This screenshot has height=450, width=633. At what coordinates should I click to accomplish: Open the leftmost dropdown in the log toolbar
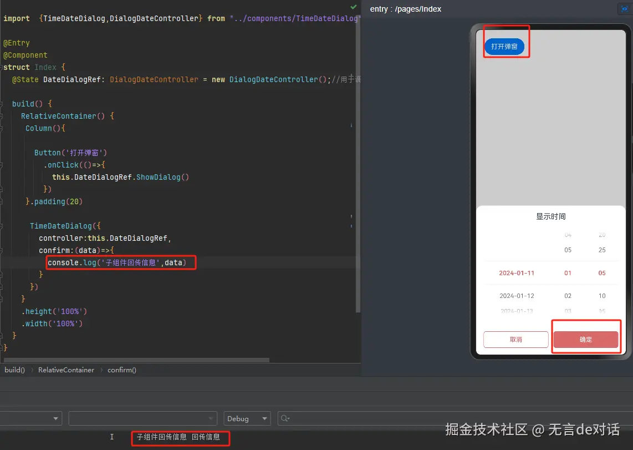30,418
